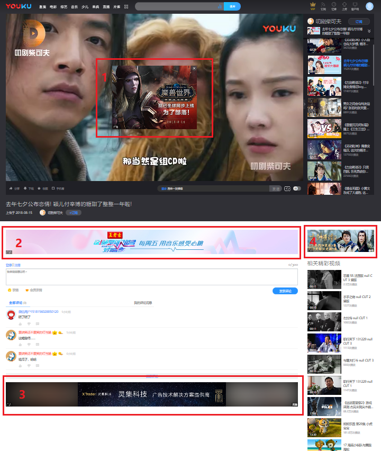The image size is (381, 451).
Task: Toggle the danmaku on/off switch
Action: 297,188
